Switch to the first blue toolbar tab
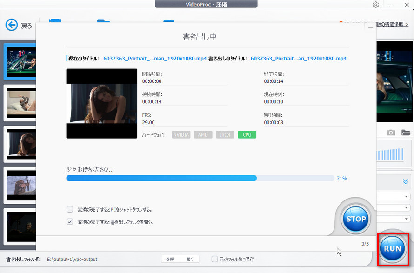This screenshot has height=273, width=414. (56, 21)
